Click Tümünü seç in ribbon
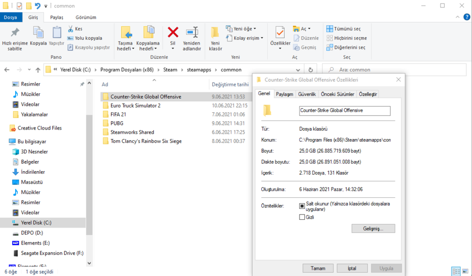This screenshot has width=472, height=276. tap(344, 29)
